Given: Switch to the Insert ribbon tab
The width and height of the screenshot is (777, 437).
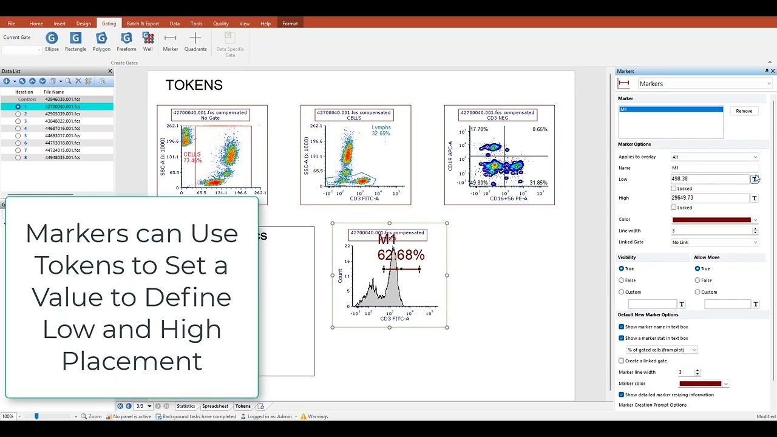Looking at the screenshot, I should click(59, 24).
